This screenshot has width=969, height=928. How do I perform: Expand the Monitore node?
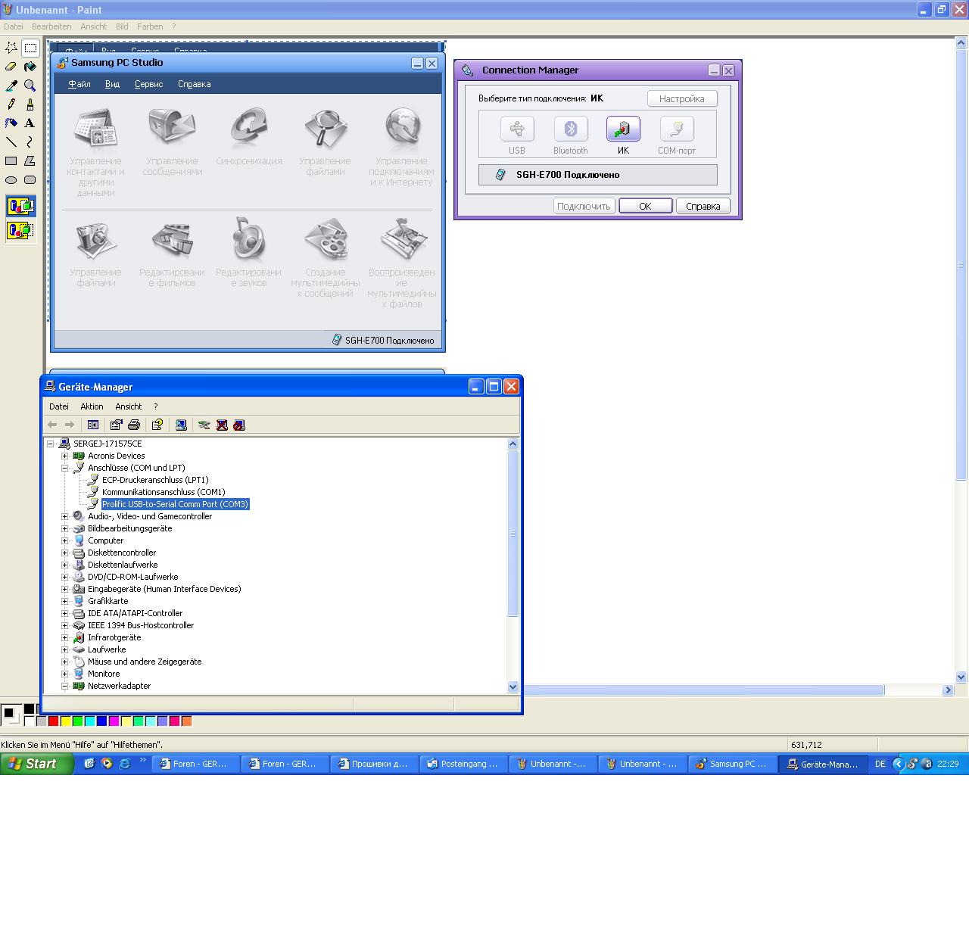pos(64,674)
